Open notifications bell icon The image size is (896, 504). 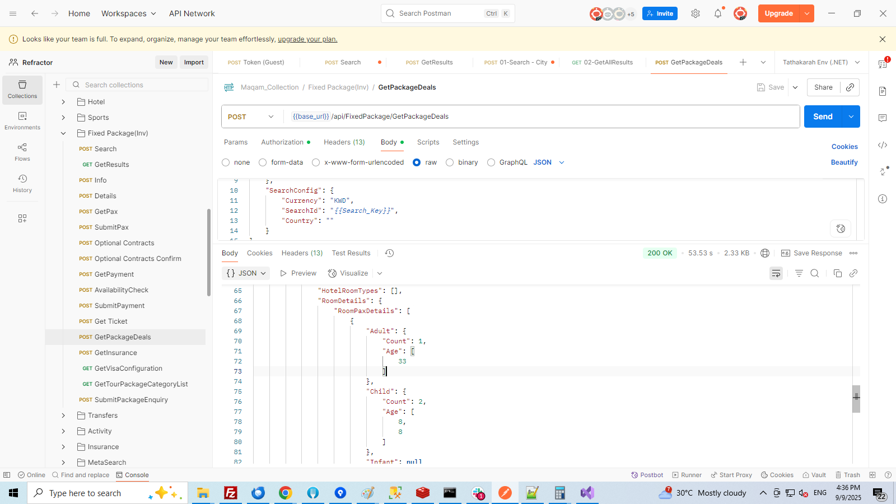[x=718, y=13]
